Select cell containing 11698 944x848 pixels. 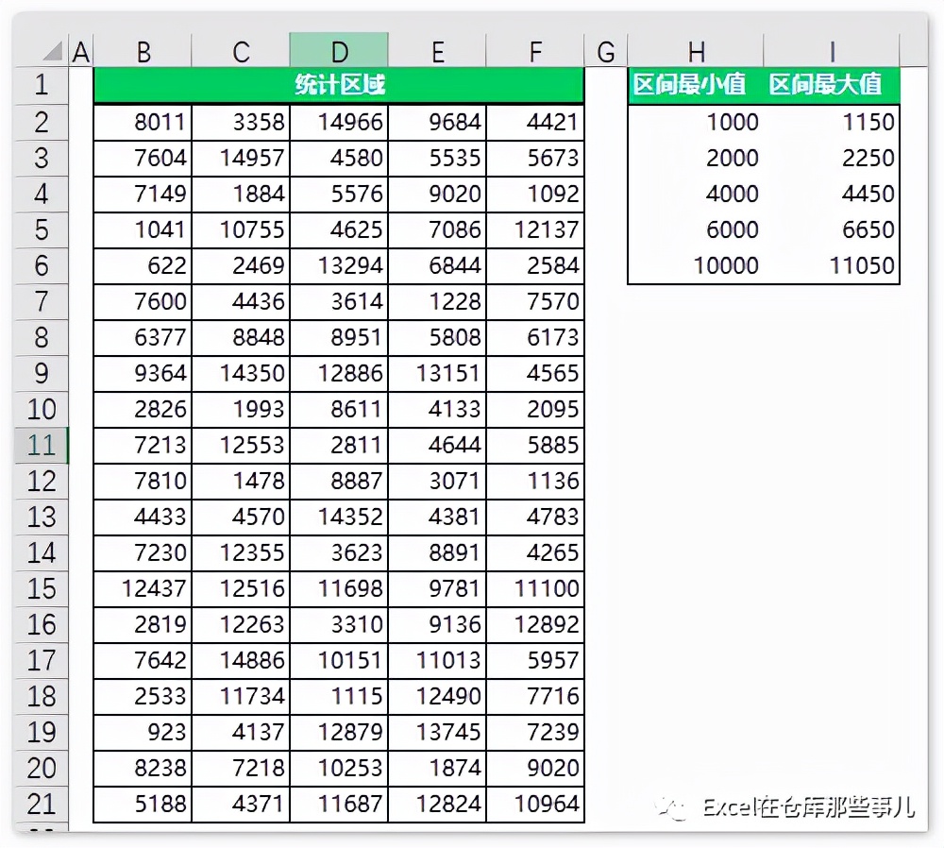(x=339, y=589)
